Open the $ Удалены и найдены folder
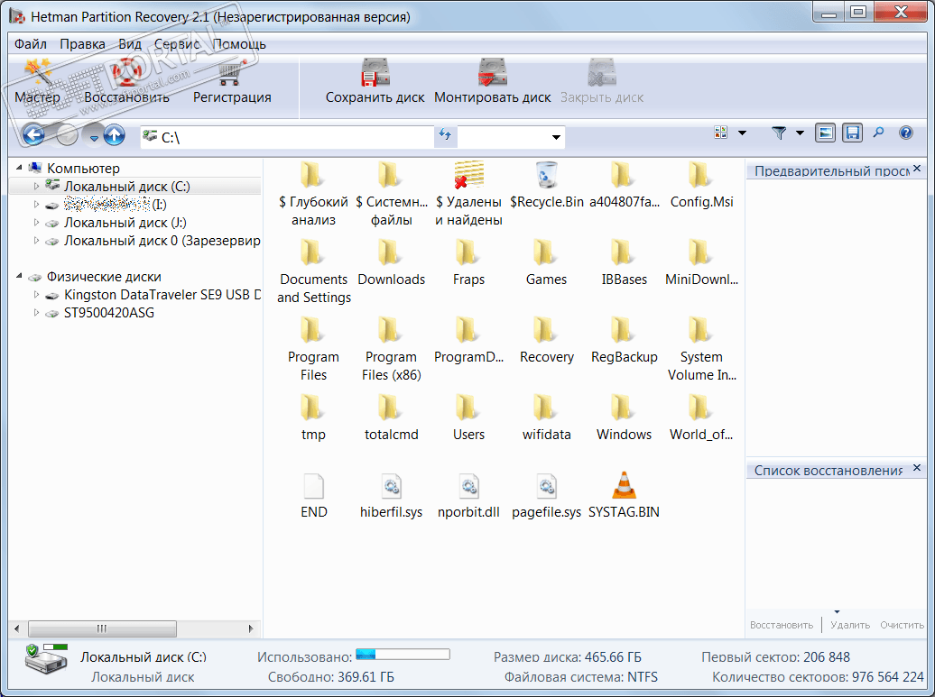The width and height of the screenshot is (935, 697). [x=468, y=194]
